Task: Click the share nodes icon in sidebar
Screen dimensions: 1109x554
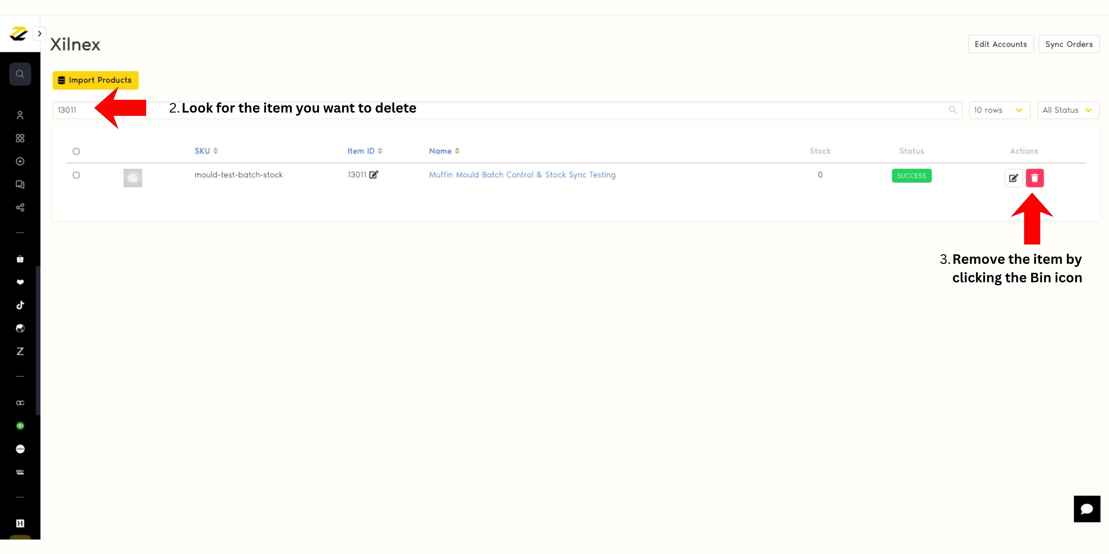Action: coord(20,208)
